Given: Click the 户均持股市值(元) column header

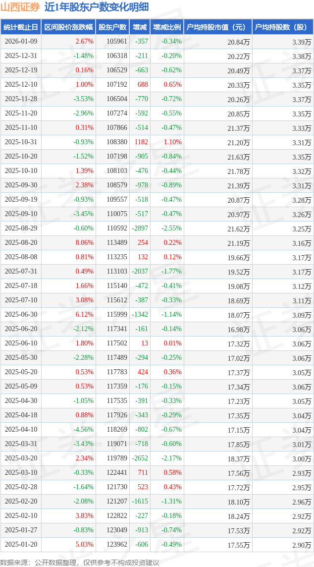Looking at the screenshot, I should coord(217,27).
